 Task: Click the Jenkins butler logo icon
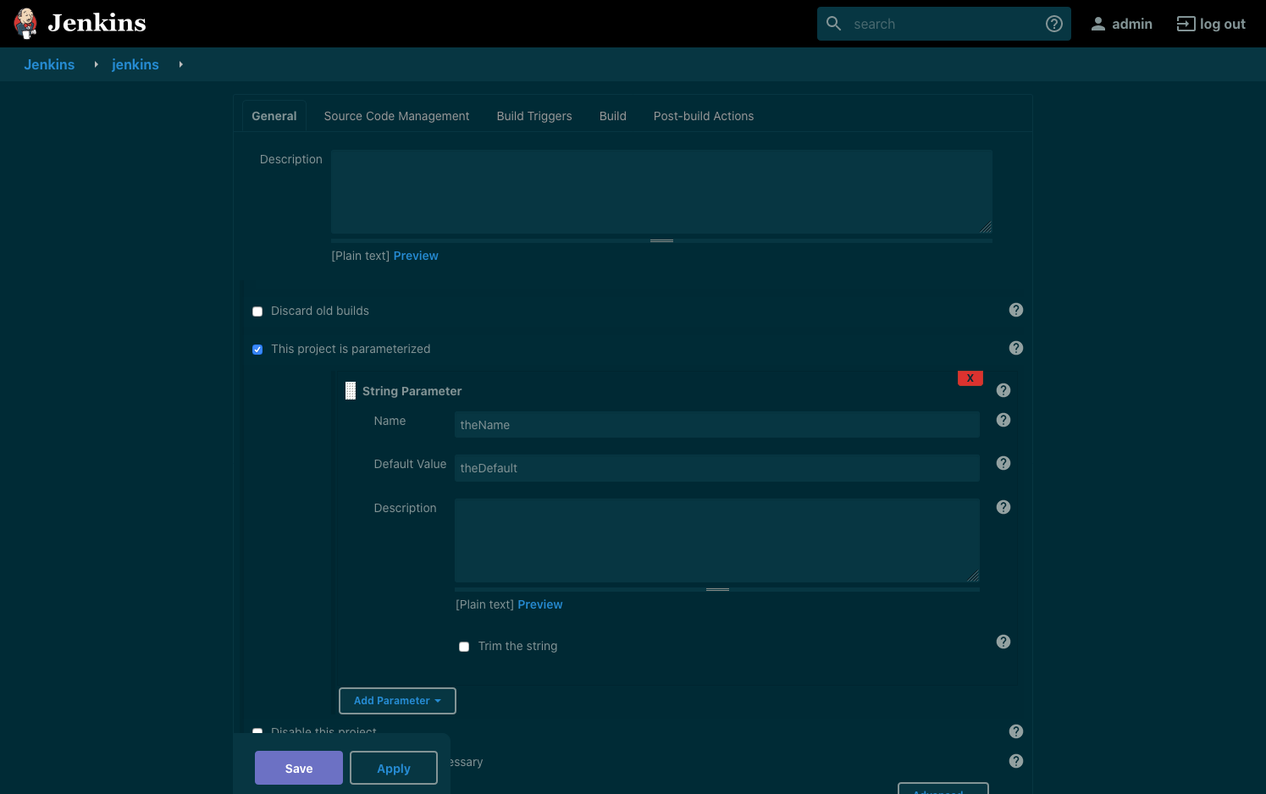(25, 24)
